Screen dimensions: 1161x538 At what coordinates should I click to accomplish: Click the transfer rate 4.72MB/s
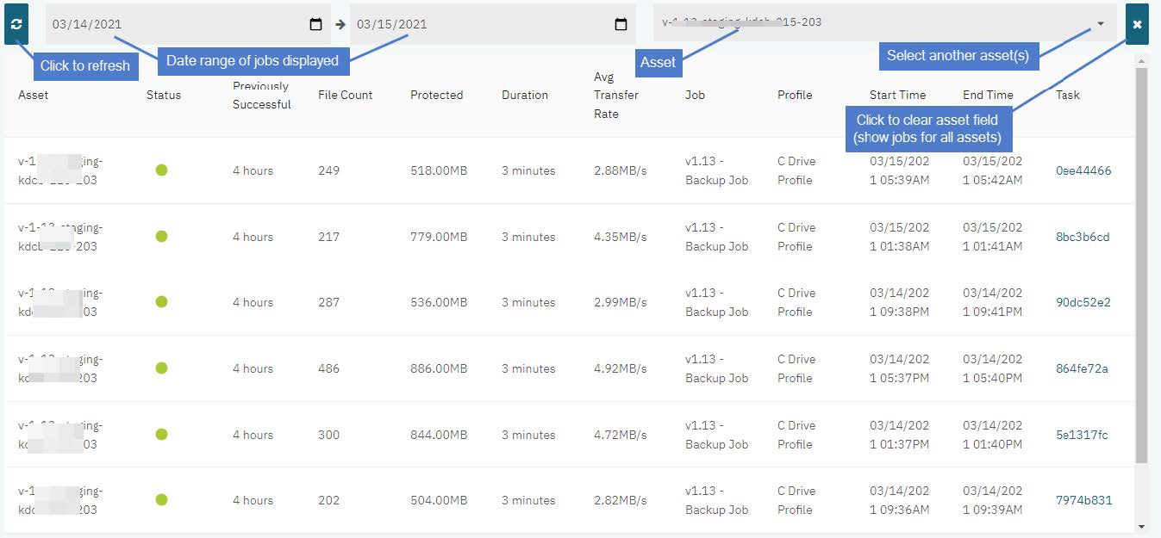(620, 435)
